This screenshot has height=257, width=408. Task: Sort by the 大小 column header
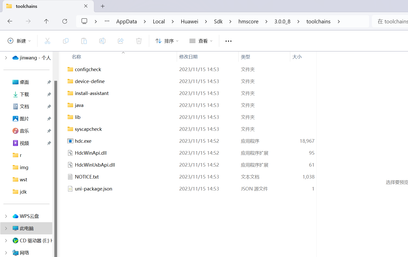click(297, 57)
